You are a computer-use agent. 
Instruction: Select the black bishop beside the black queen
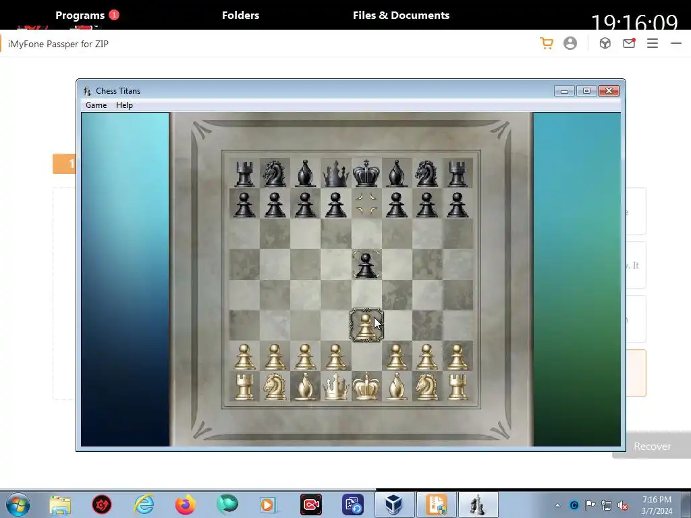[306, 173]
